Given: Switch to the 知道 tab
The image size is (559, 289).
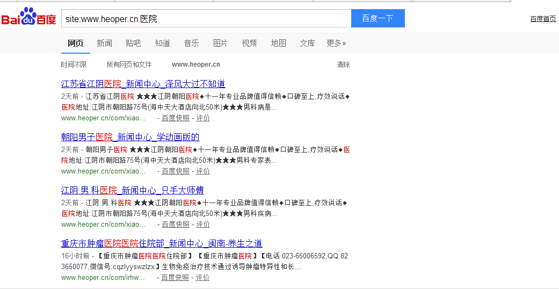Looking at the screenshot, I should (162, 43).
